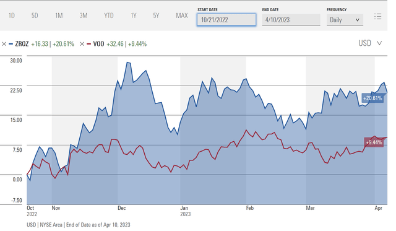Viewport: 396px width, 231px height.
Task: Open the chart list menu icon
Action: pos(377,17)
